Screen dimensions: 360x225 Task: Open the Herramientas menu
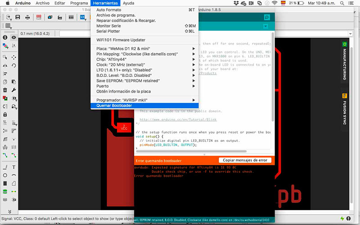(x=105, y=3)
